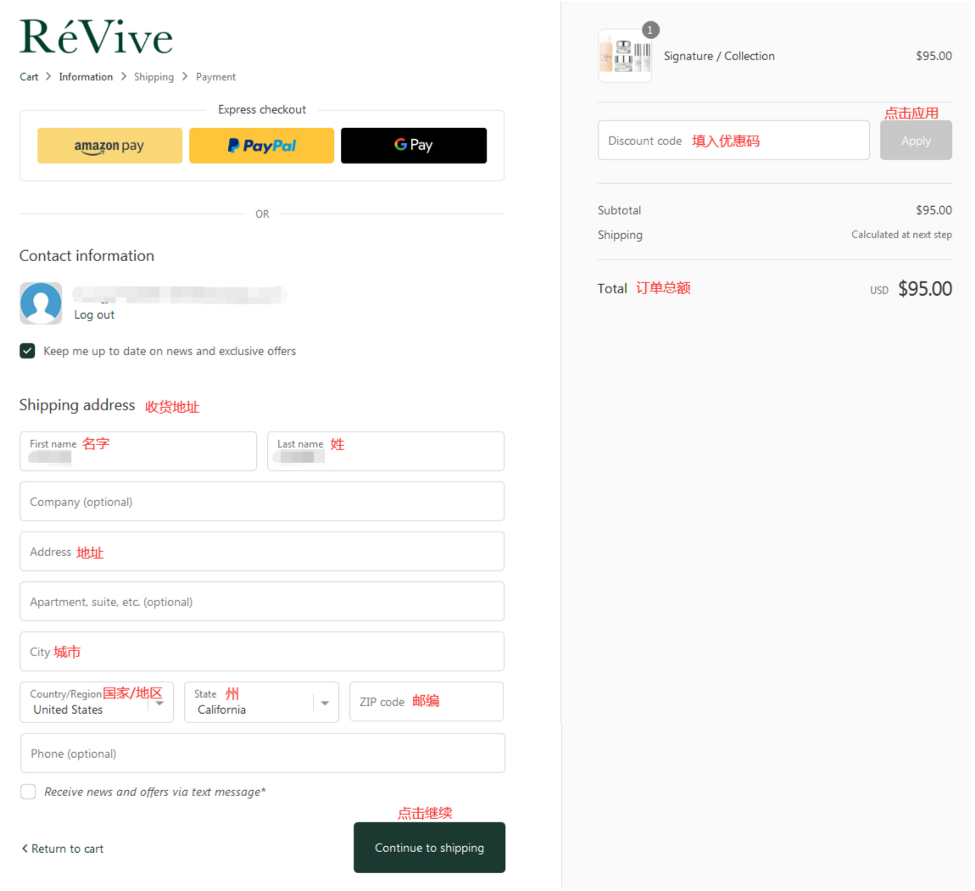The width and height of the screenshot is (975, 891).
Task: Open the Country/Region dropdown
Action: tap(97, 703)
